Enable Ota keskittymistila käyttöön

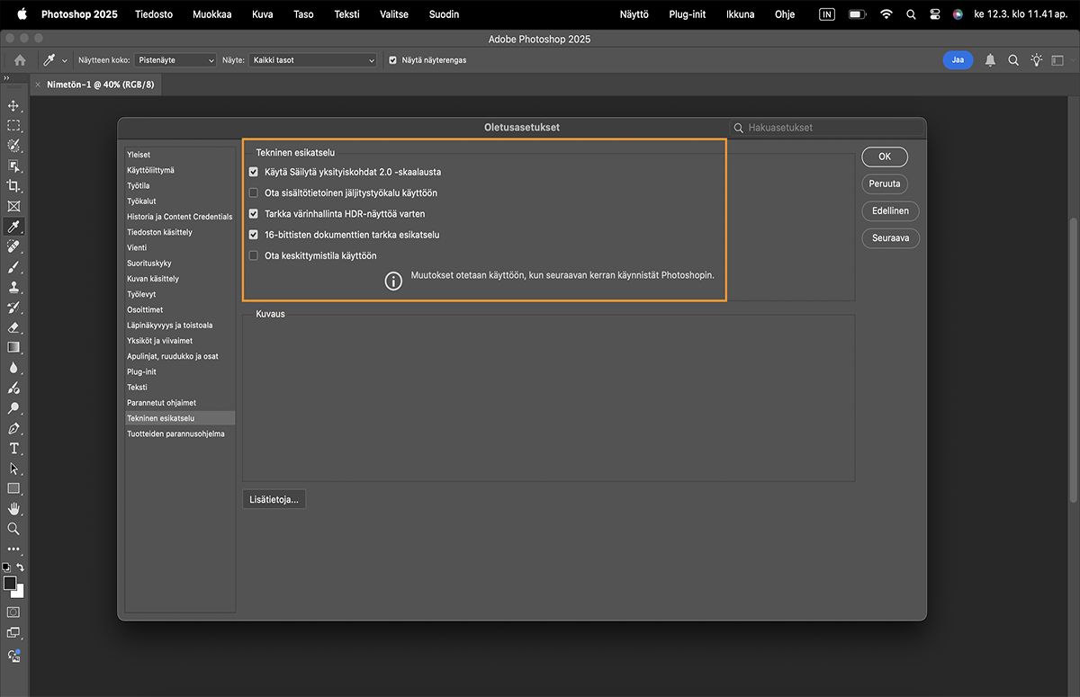[x=254, y=255]
